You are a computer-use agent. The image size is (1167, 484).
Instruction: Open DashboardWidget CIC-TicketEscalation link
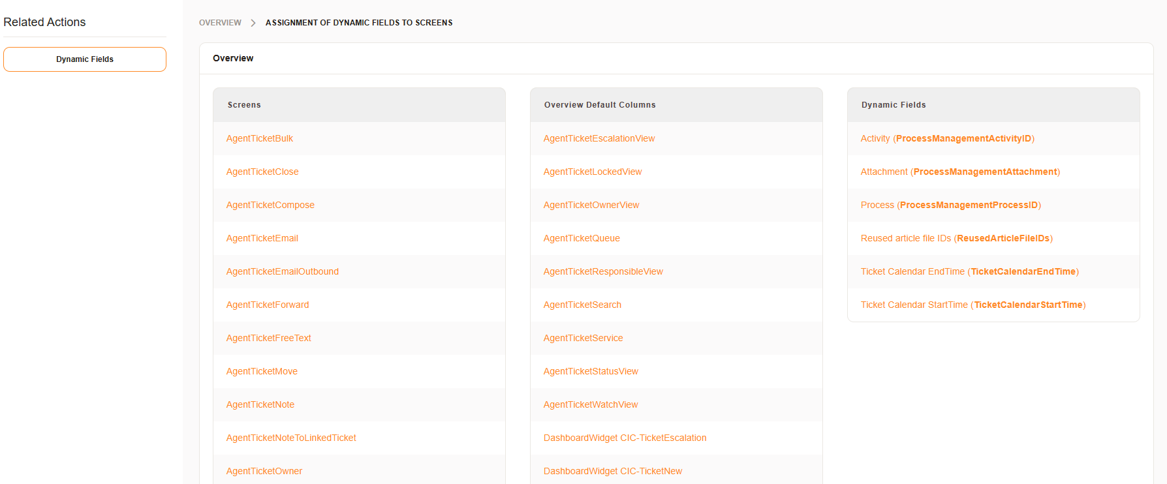[625, 438]
